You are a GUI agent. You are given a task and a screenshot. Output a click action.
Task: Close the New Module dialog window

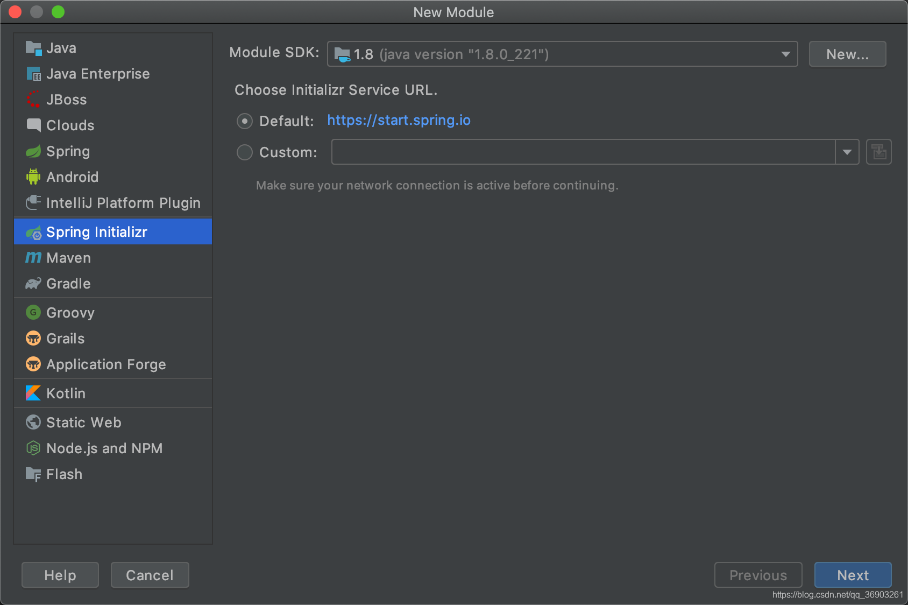pyautogui.click(x=15, y=12)
